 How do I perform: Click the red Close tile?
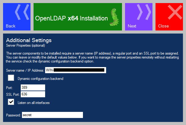coord(169,17)
